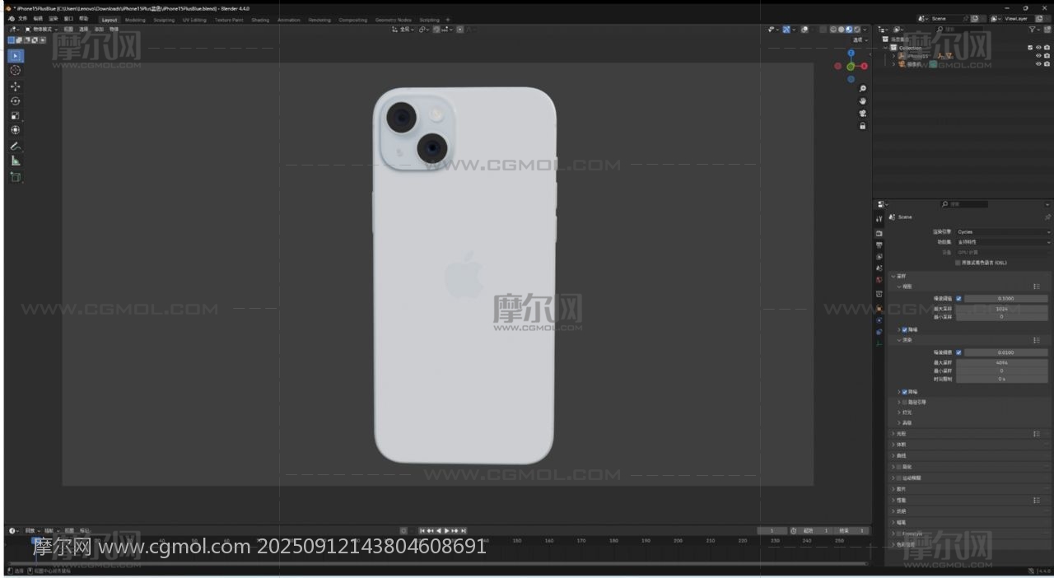Toggle Collection exclude-from-view-layer checkbox
The width and height of the screenshot is (1054, 578).
[x=1030, y=48]
